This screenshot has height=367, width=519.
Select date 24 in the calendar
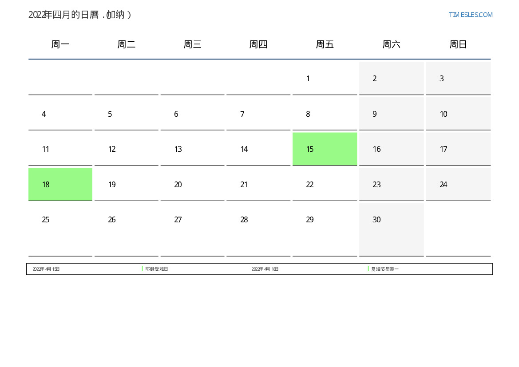point(458,184)
